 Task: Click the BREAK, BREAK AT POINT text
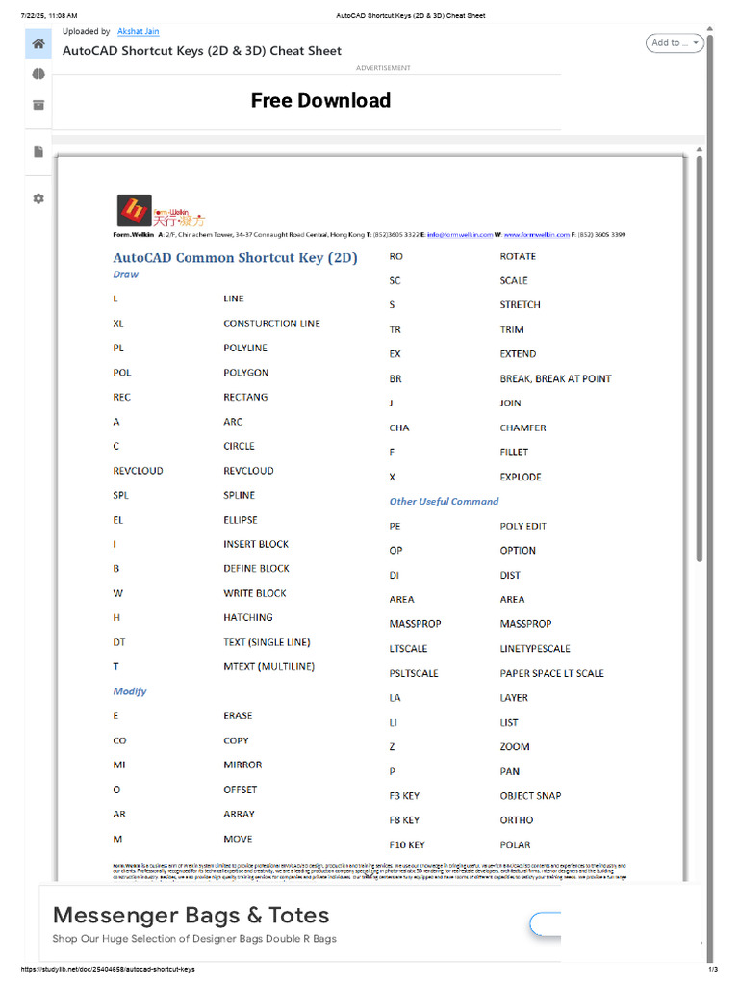(x=555, y=378)
